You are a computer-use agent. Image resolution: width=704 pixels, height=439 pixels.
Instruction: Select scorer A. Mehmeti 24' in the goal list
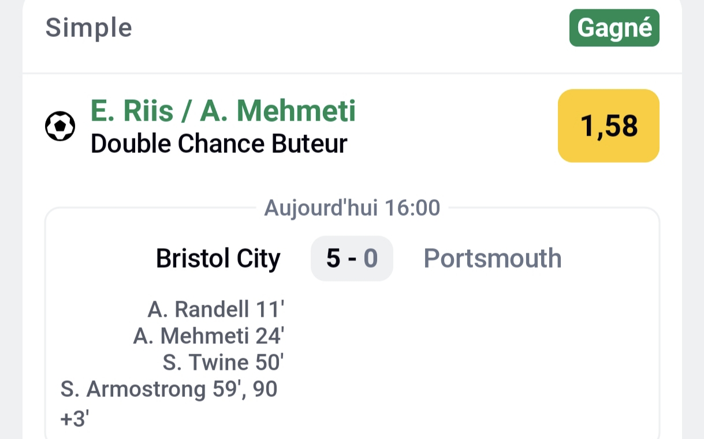pyautogui.click(x=209, y=336)
